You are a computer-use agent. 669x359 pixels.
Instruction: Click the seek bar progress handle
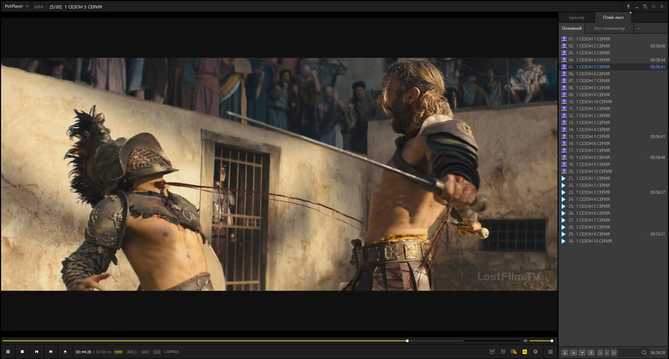point(407,341)
